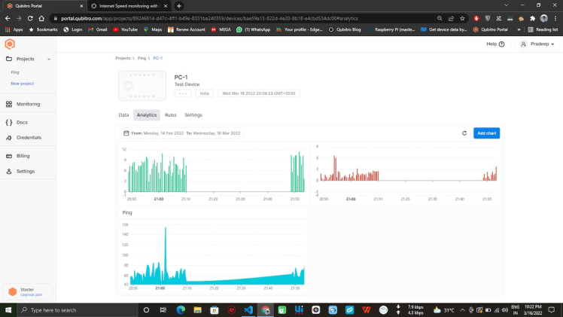Go to the Projects breadcrumb

point(123,58)
